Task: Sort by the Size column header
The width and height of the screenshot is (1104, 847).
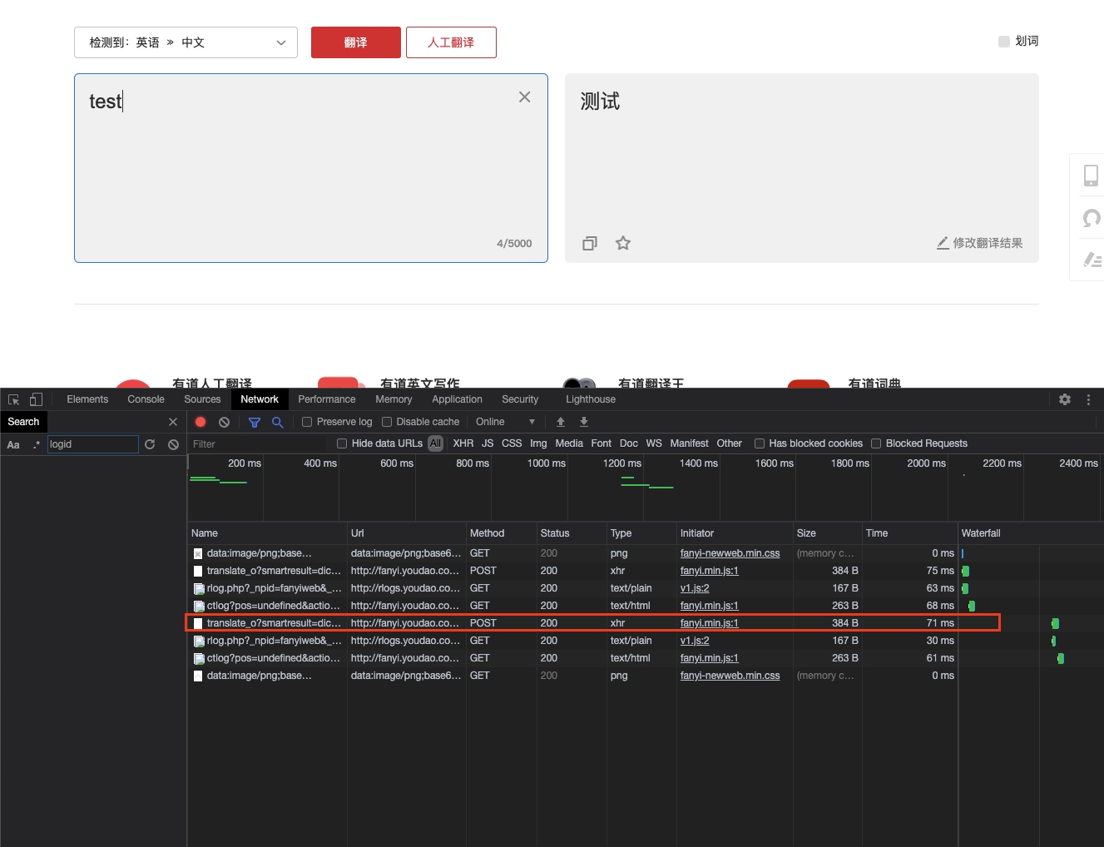Action: (827, 533)
